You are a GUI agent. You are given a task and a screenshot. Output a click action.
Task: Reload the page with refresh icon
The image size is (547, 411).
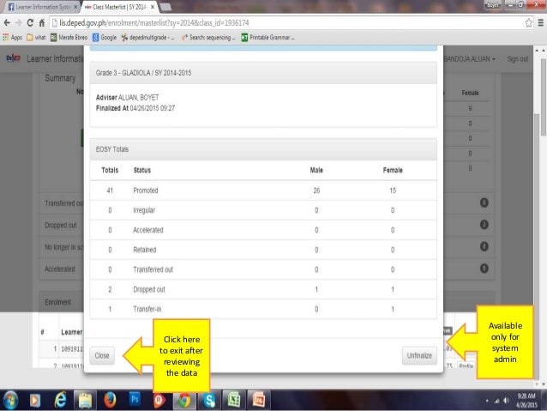pos(30,23)
